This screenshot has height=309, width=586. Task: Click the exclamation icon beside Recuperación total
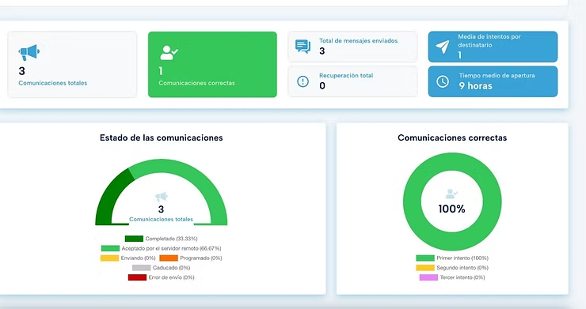click(x=303, y=81)
